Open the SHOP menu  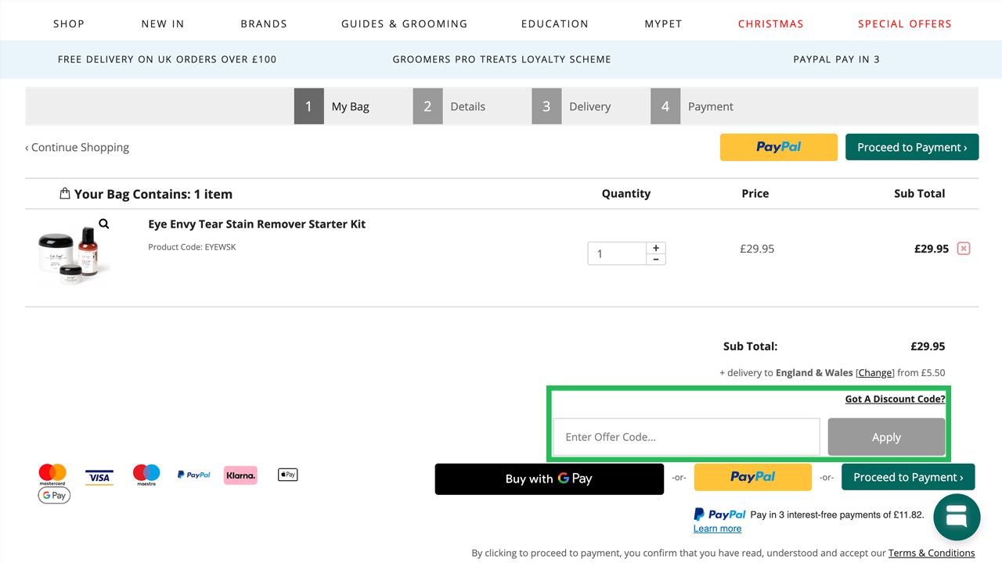[x=69, y=23]
